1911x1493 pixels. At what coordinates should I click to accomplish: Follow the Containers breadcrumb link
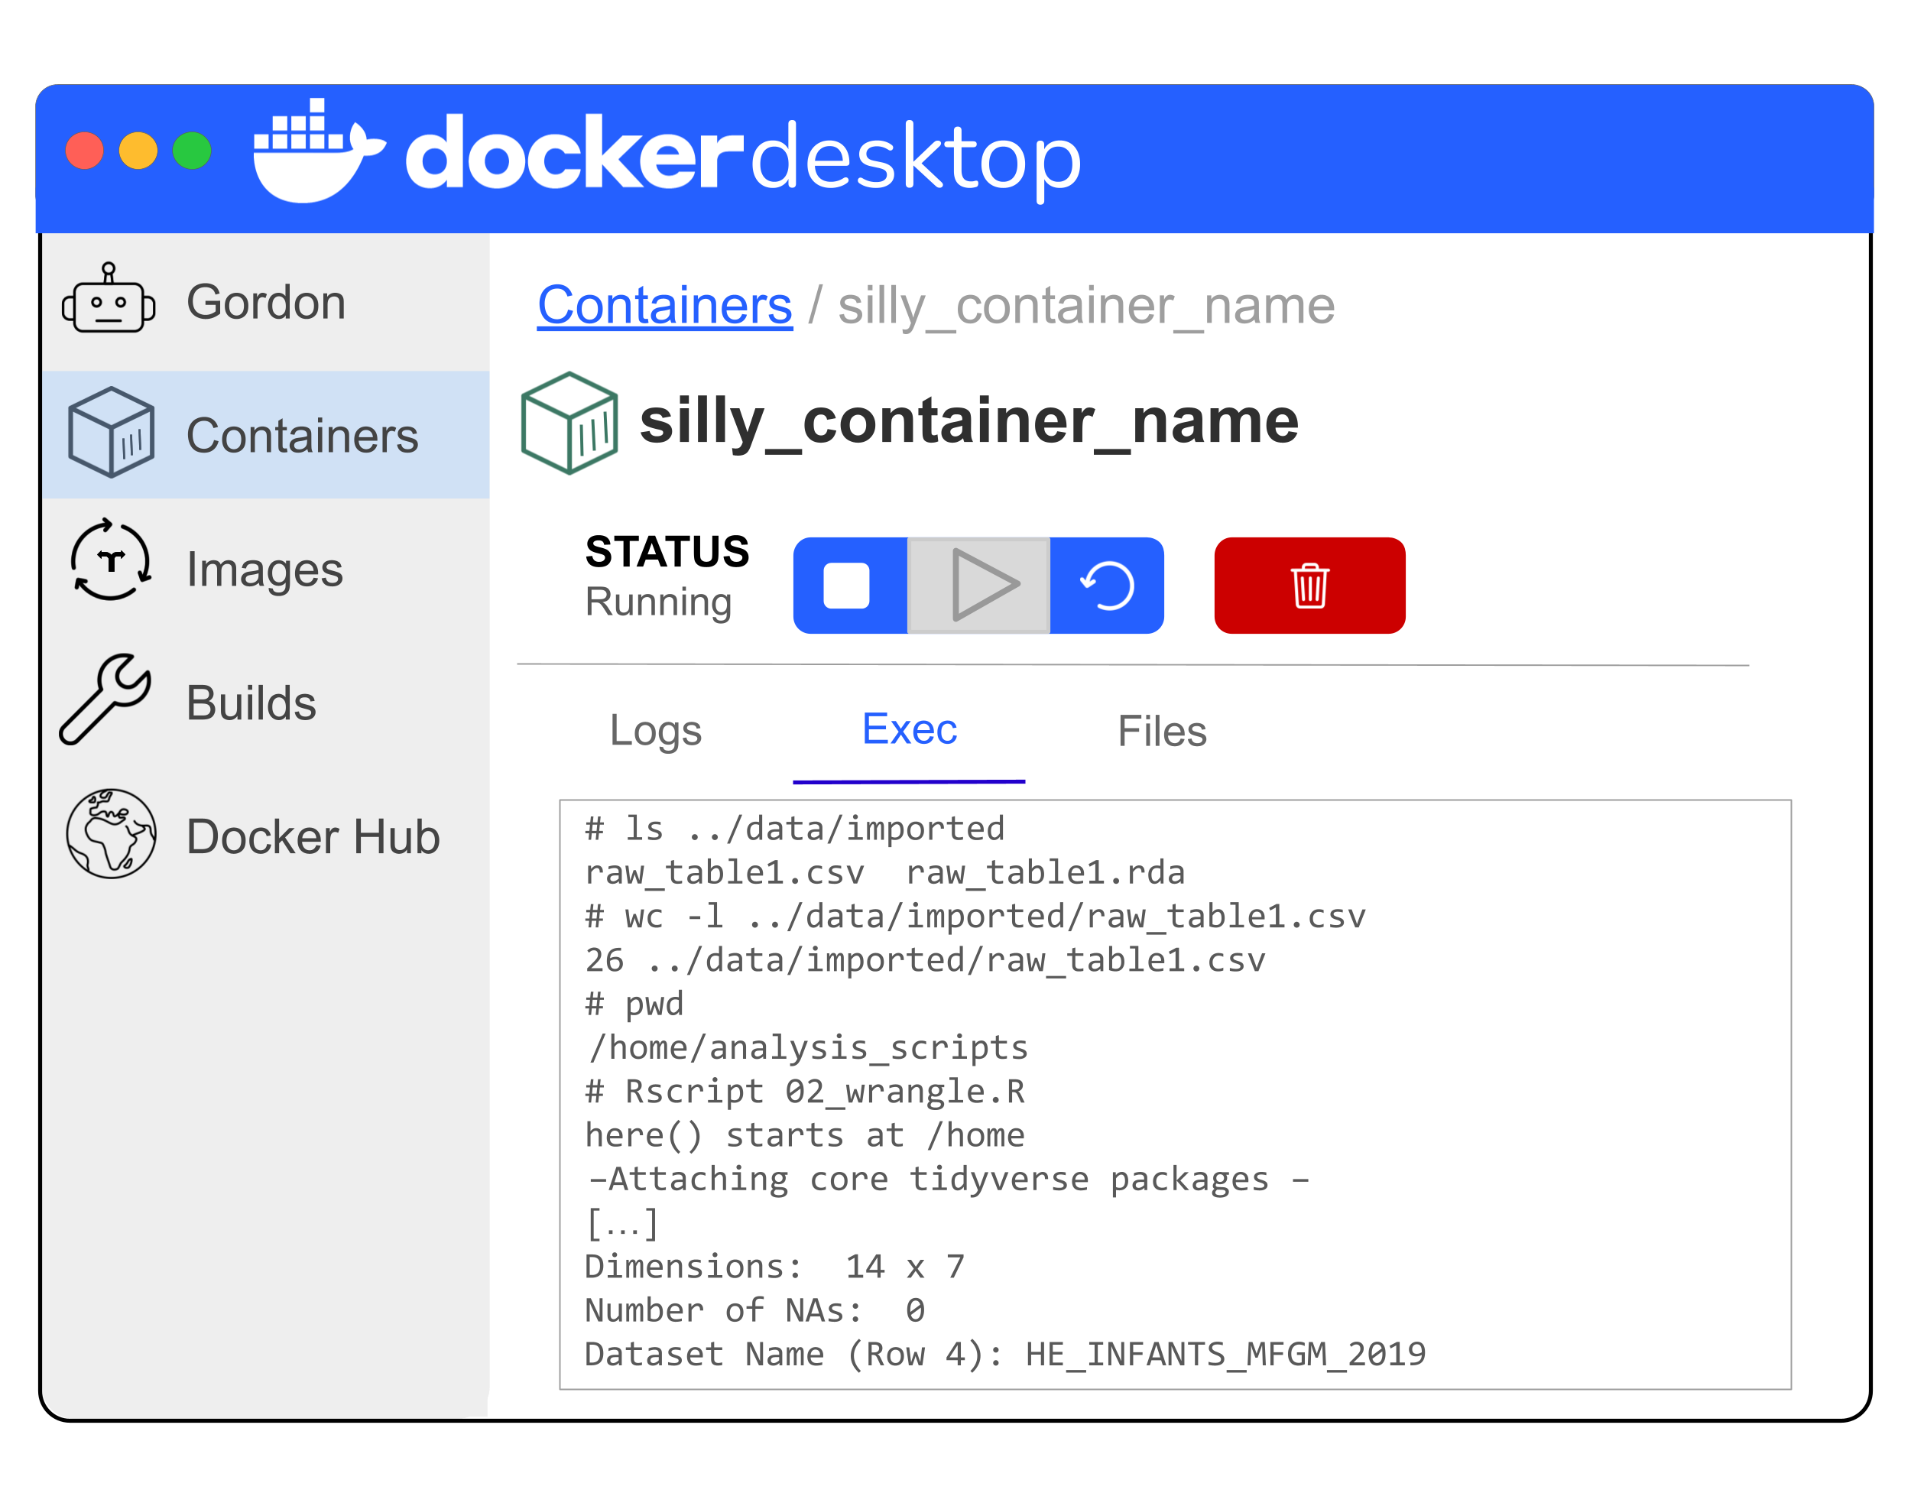[x=665, y=306]
